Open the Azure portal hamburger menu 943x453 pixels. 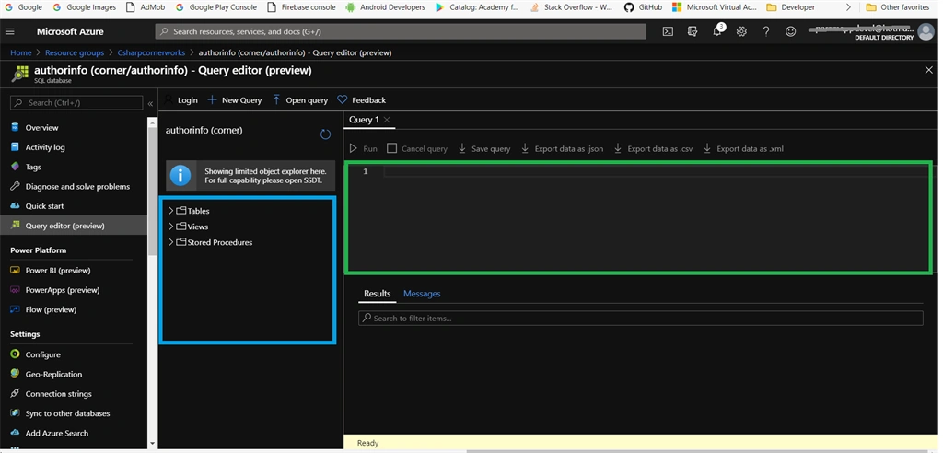click(x=10, y=31)
